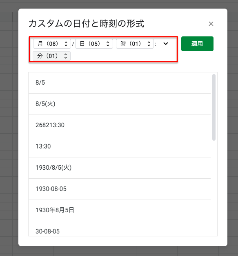Screen dimensions: 238x256
Task: Click the up-down arrows on 日 chip
Action: pyautogui.click(x=108, y=44)
